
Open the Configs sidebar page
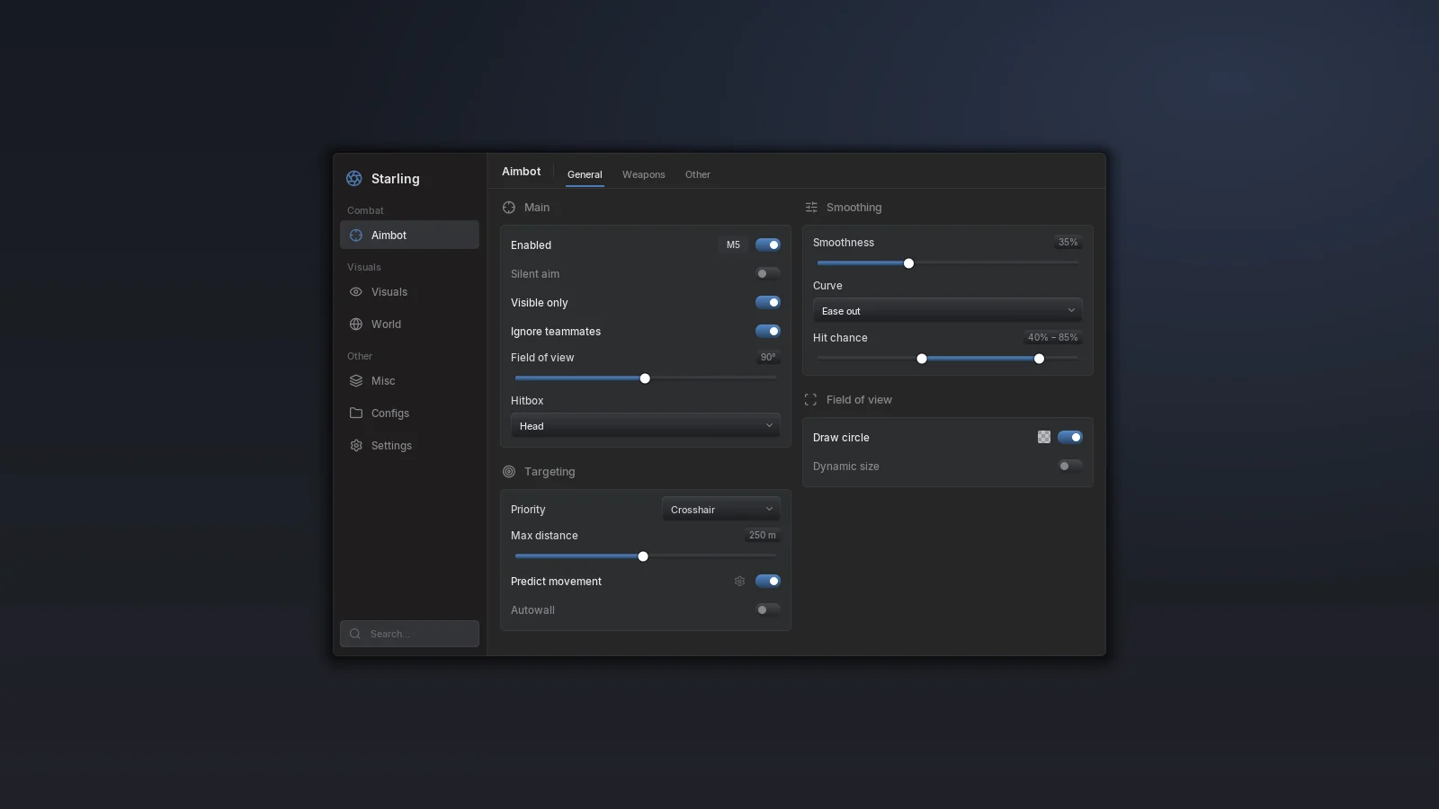tap(409, 413)
